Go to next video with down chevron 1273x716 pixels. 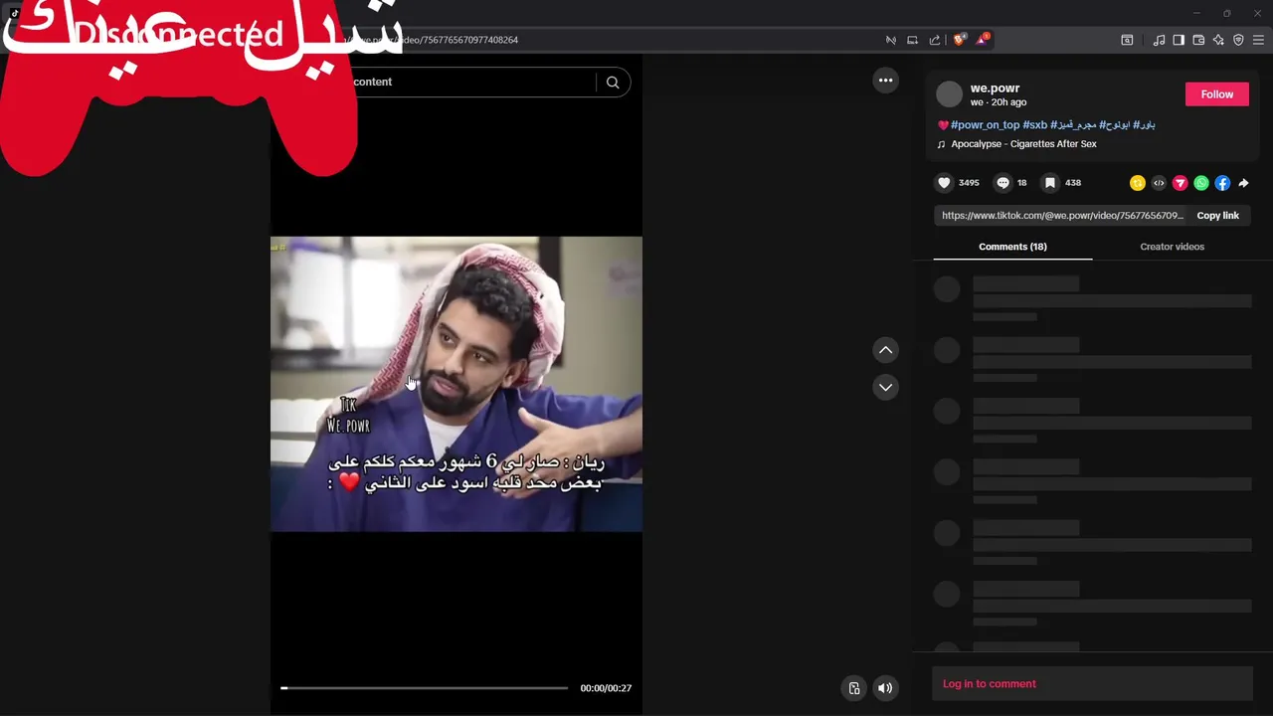click(x=885, y=387)
